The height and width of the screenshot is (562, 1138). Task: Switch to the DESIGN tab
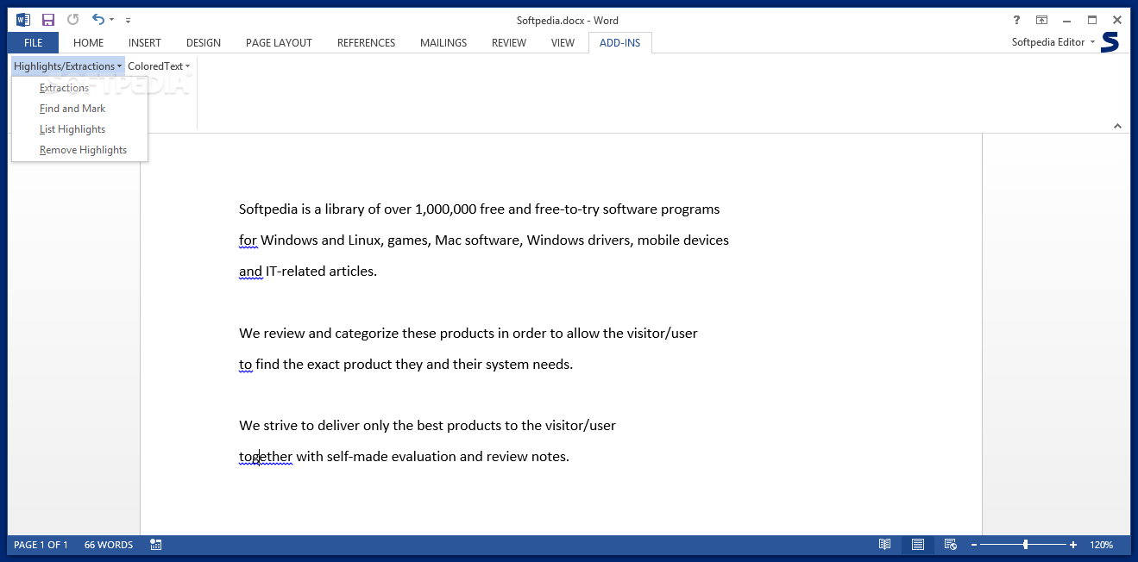point(204,42)
